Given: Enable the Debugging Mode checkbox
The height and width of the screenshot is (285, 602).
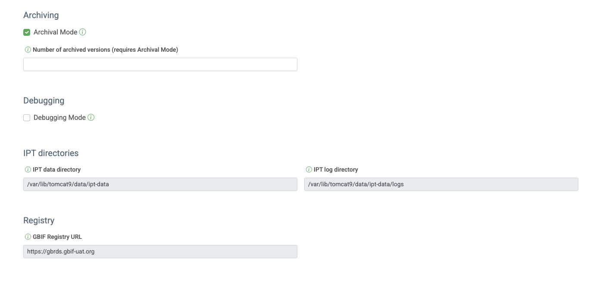Looking at the screenshot, I should coord(27,118).
